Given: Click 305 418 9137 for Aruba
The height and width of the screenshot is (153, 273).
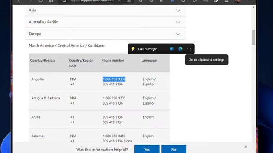Looking at the screenshot, I should (x=113, y=122).
